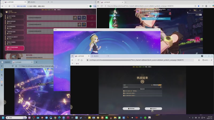Close the first tab in the front browser
The width and height of the screenshot is (214, 120).
pos(89,56)
